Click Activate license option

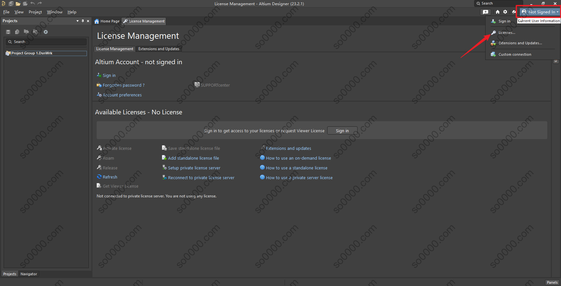point(117,148)
